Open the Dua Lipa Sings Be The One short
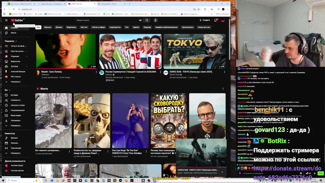 pyautogui.click(x=130, y=120)
